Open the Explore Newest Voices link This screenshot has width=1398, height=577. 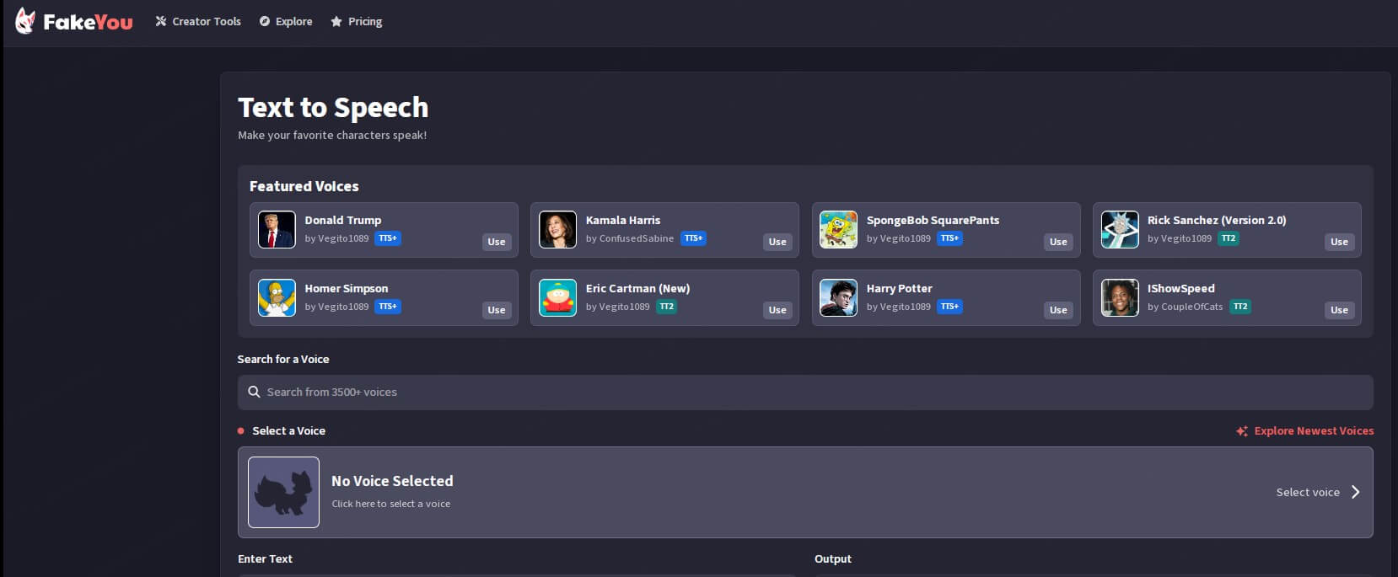point(1313,431)
